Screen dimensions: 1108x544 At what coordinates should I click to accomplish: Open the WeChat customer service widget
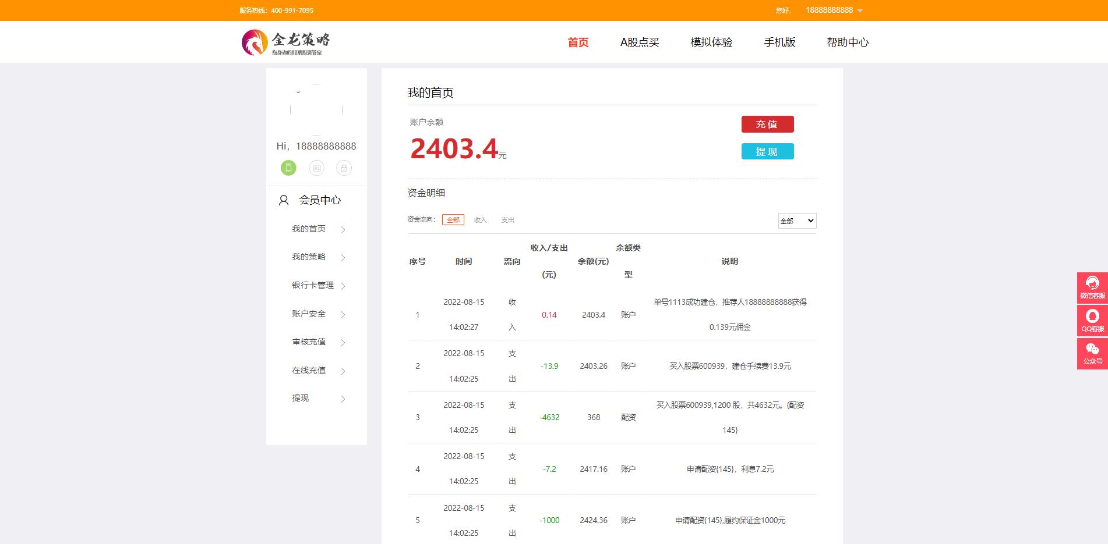point(1092,287)
